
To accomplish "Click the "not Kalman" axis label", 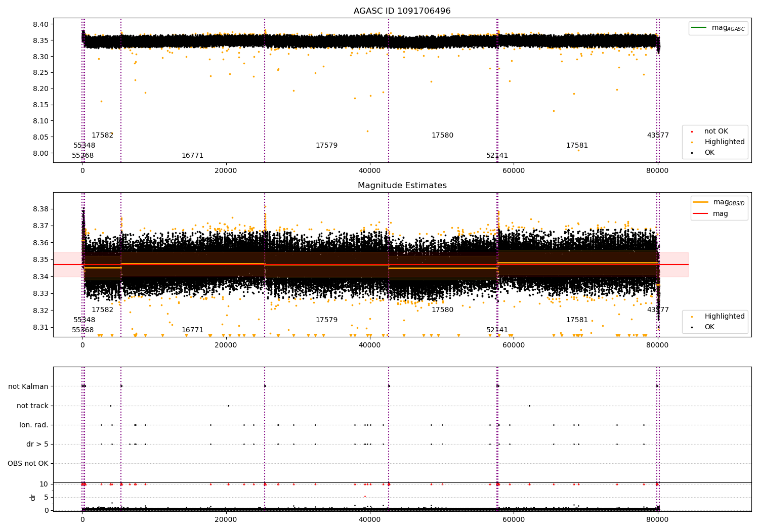I will click(x=28, y=386).
